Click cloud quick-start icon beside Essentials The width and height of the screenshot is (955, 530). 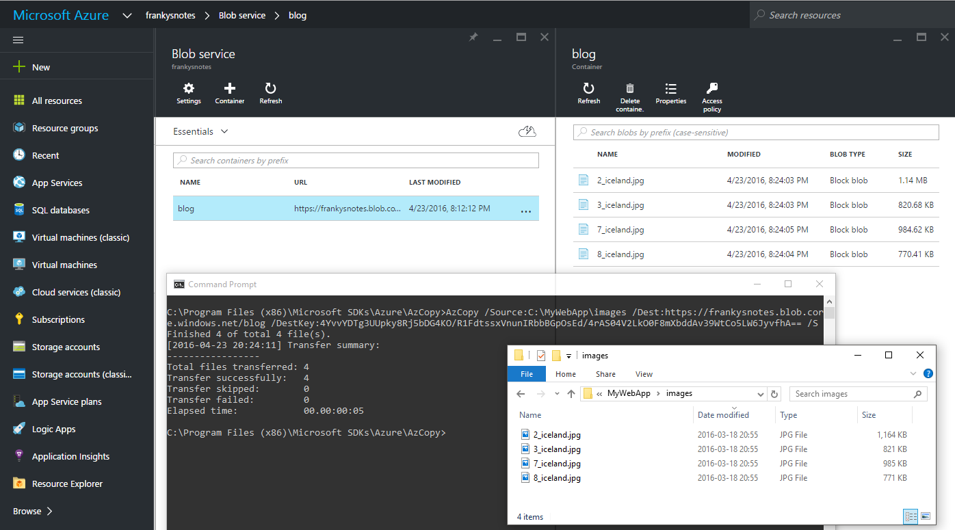click(x=527, y=131)
